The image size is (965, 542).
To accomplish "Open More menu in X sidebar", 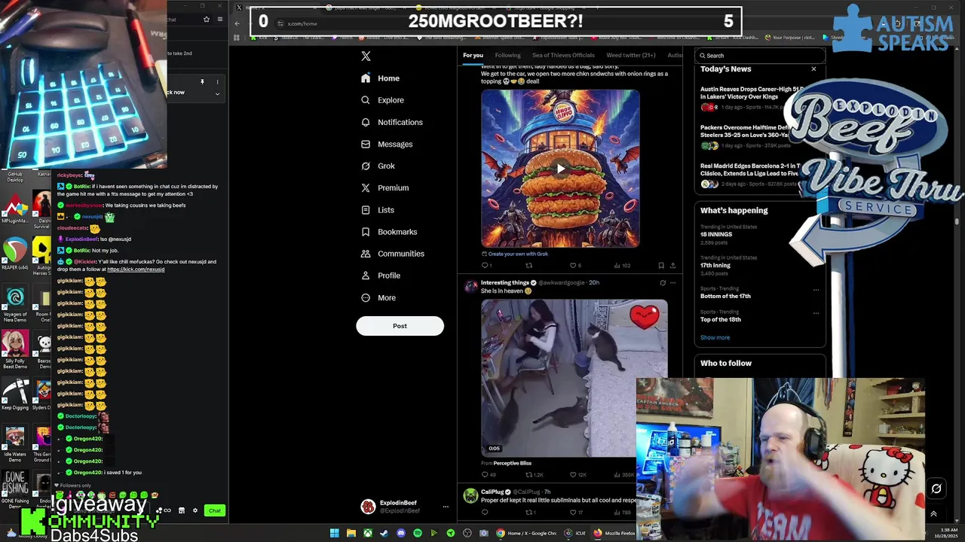I will [x=378, y=297].
